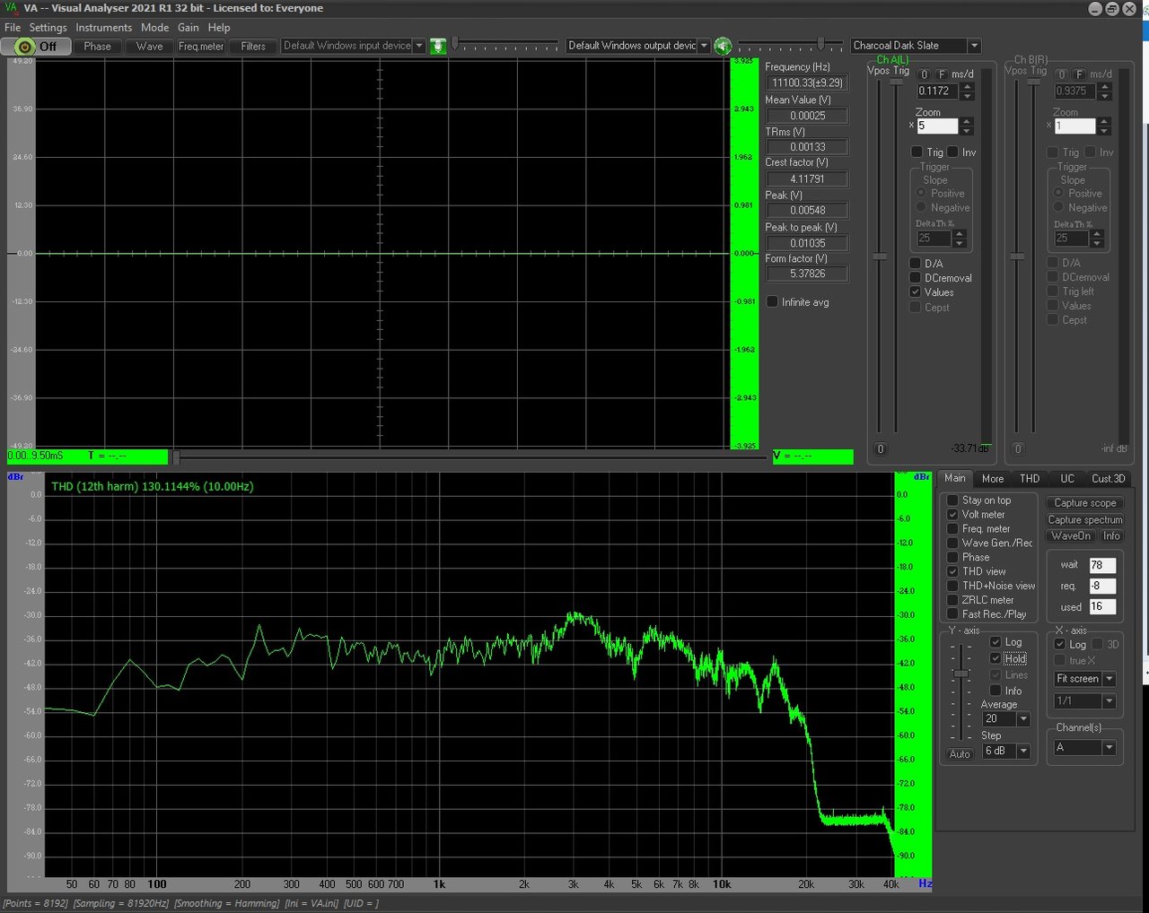Screen dimensions: 1149x913
Task: Click the VA application logo in title bar
Action: [11, 8]
